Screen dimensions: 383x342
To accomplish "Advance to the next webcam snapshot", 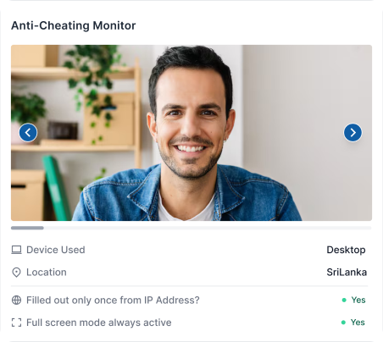I will tap(352, 132).
